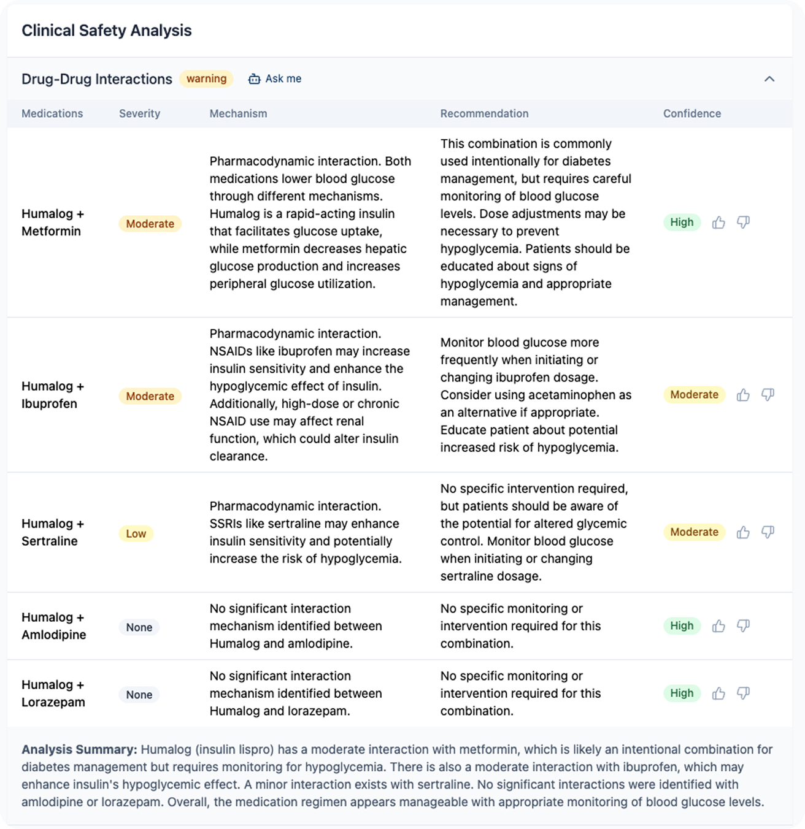
Task: Toggle thumbs down on Humalog + Amlodipine row
Action: 744,626
